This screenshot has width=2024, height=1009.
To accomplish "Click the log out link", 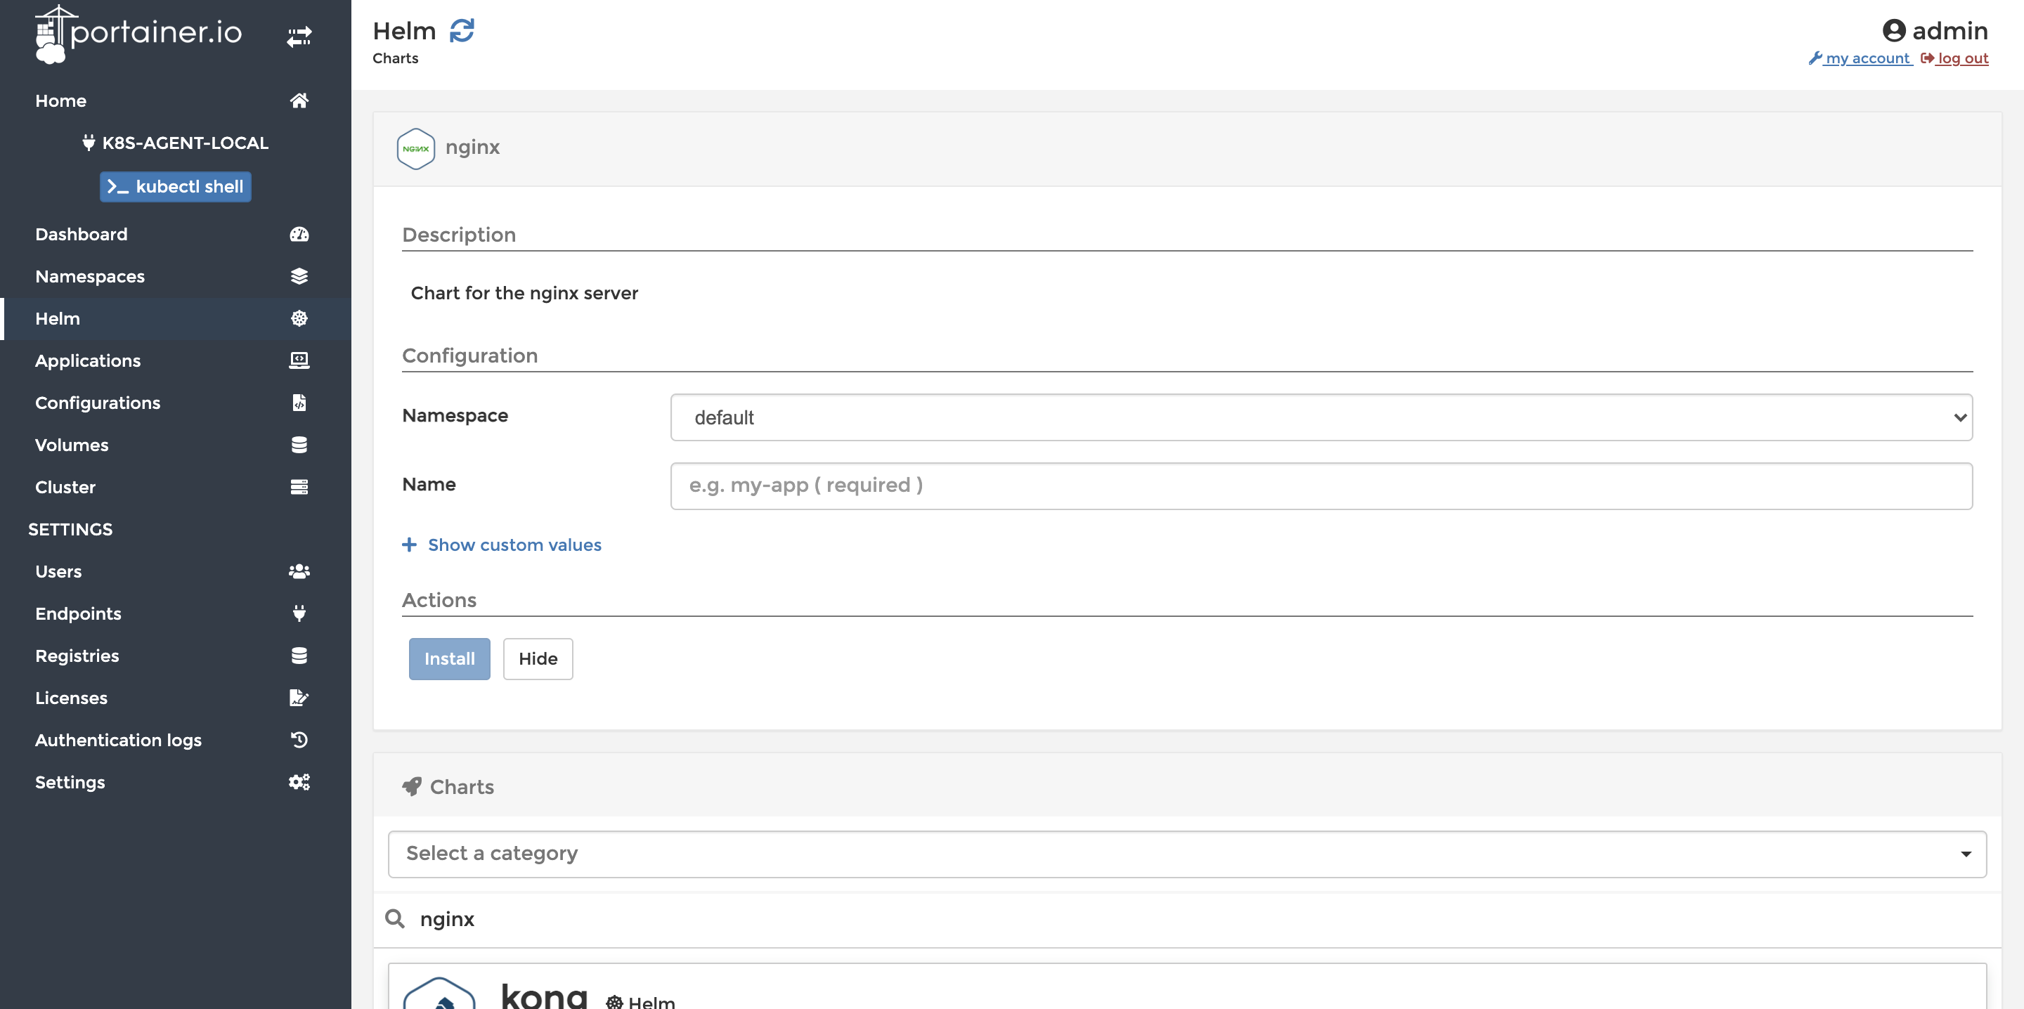I will (x=1955, y=58).
